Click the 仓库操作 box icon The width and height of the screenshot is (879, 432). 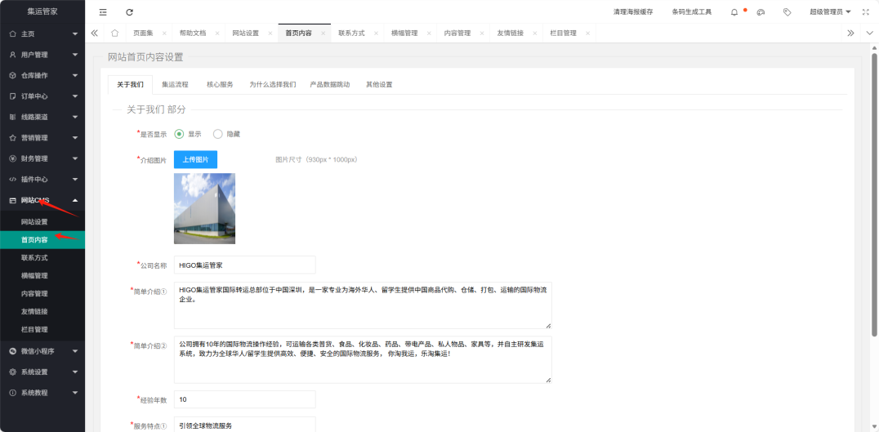click(13, 76)
